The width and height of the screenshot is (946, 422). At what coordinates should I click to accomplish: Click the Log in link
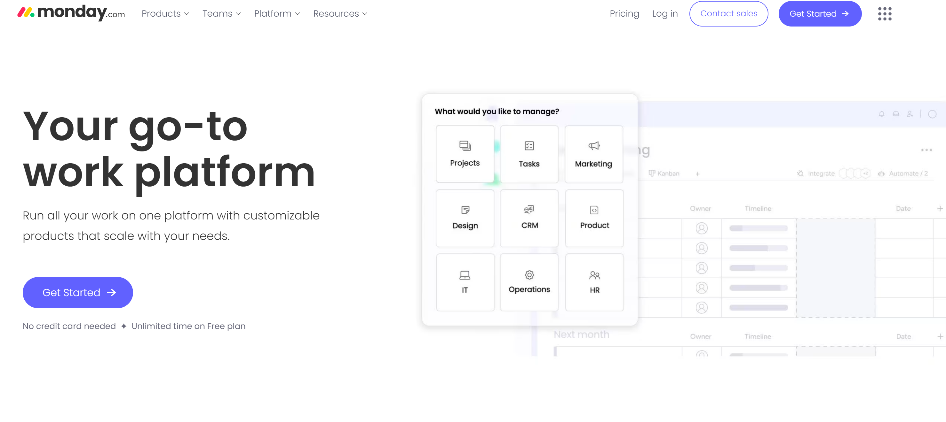[665, 13]
